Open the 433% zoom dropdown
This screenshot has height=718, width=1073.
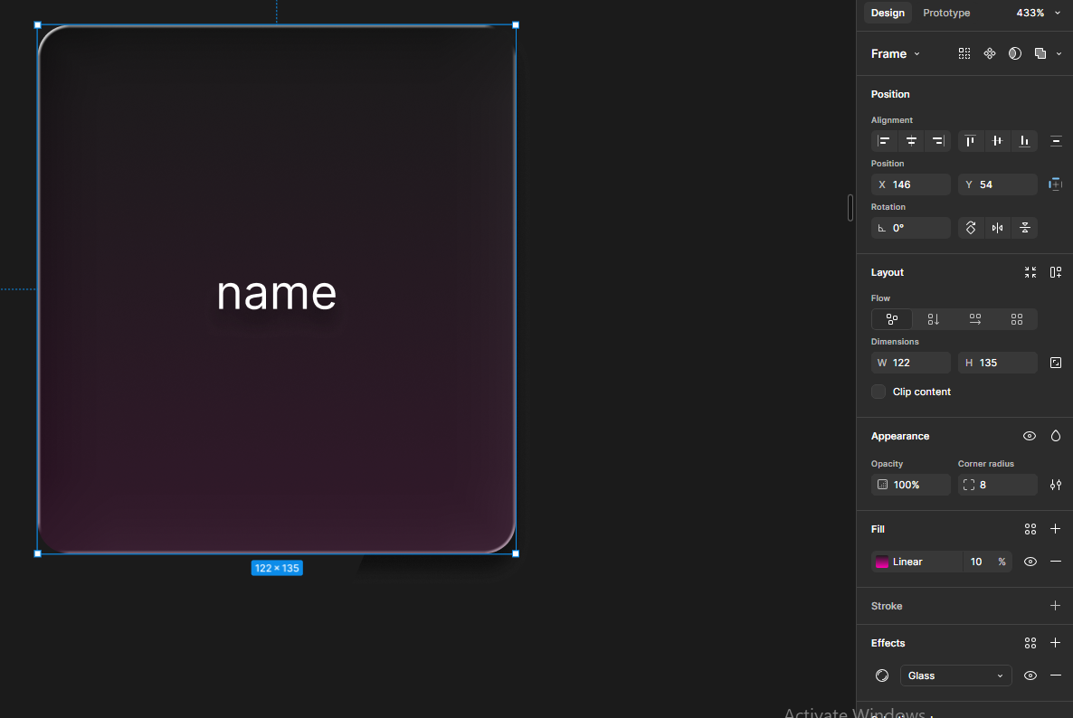(x=1038, y=13)
